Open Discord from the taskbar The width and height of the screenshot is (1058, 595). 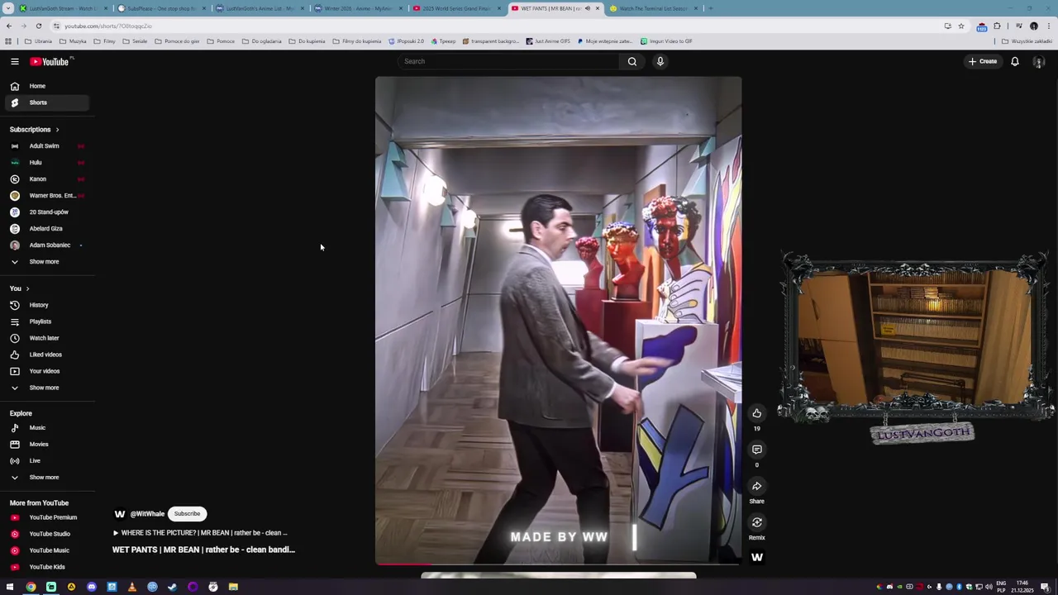point(91,587)
